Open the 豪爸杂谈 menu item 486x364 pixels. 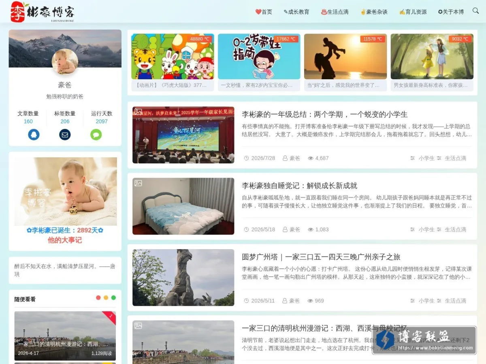[374, 12]
